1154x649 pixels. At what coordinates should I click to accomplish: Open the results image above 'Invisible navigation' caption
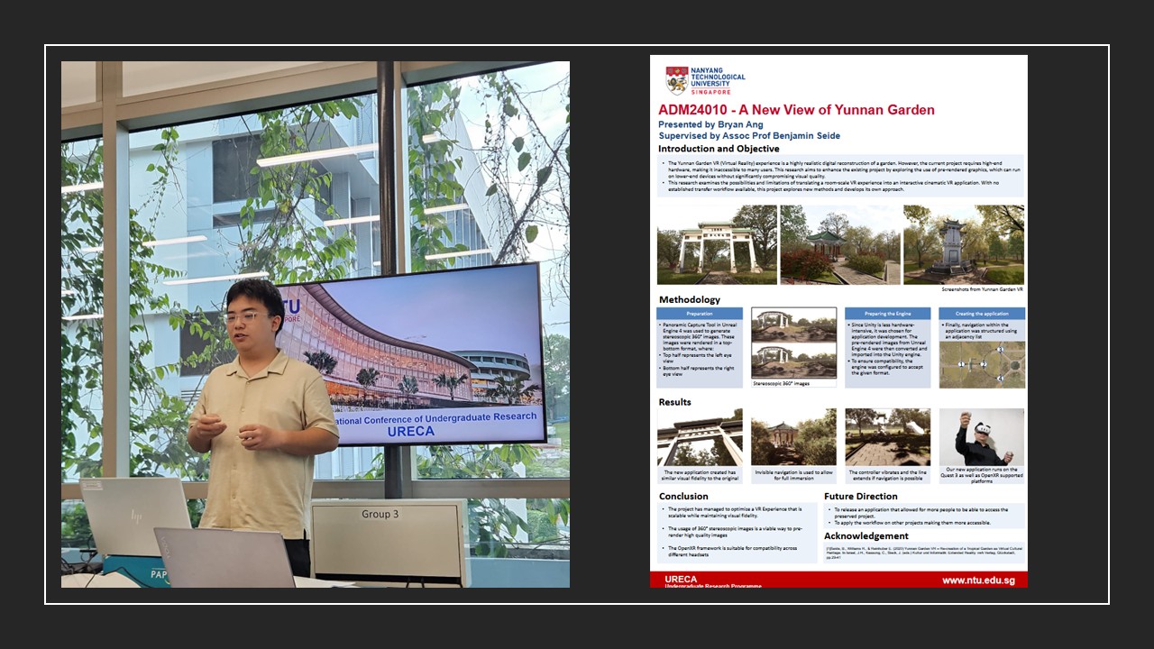793,437
